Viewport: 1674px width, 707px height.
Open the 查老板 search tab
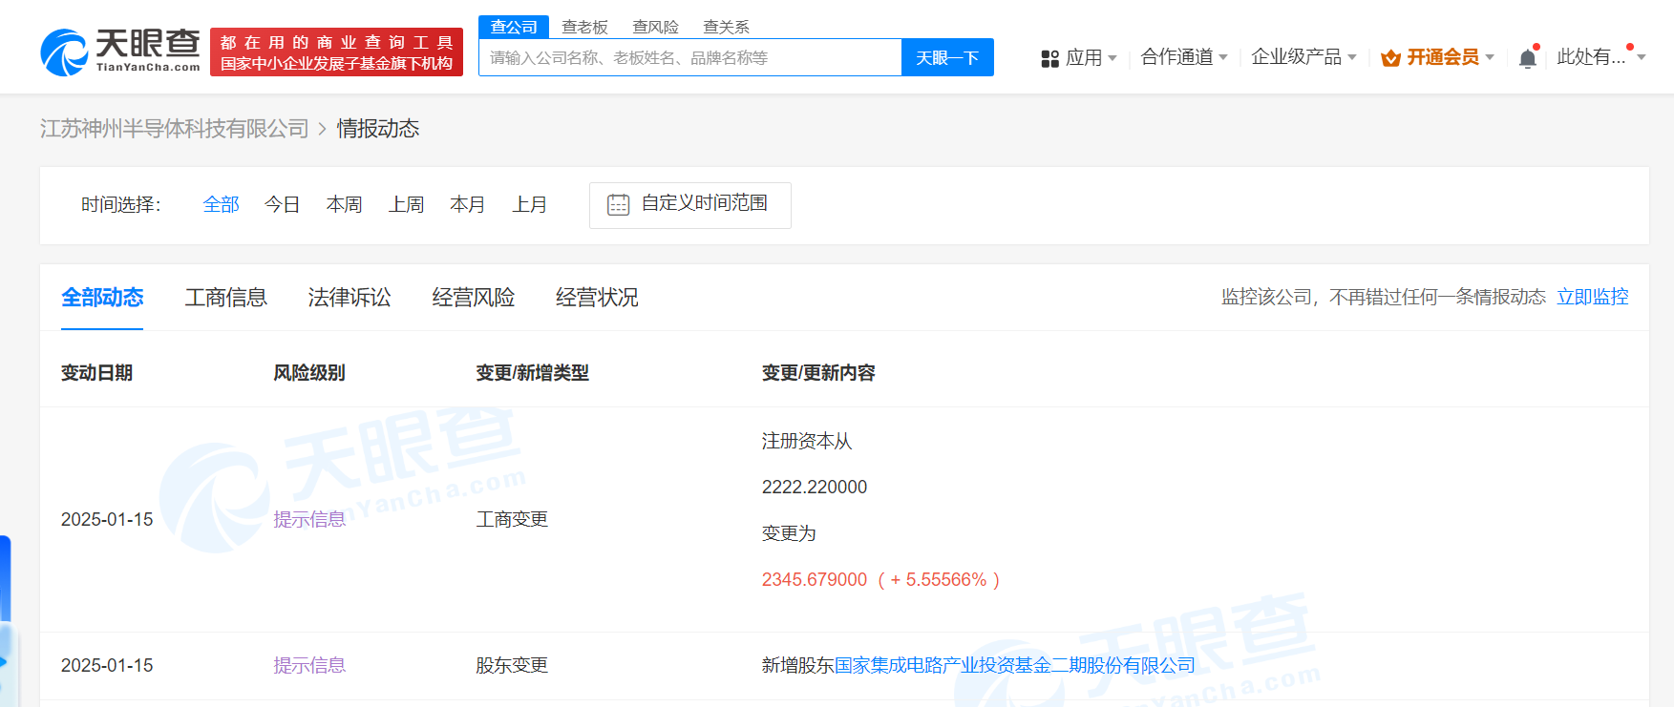pos(584,27)
